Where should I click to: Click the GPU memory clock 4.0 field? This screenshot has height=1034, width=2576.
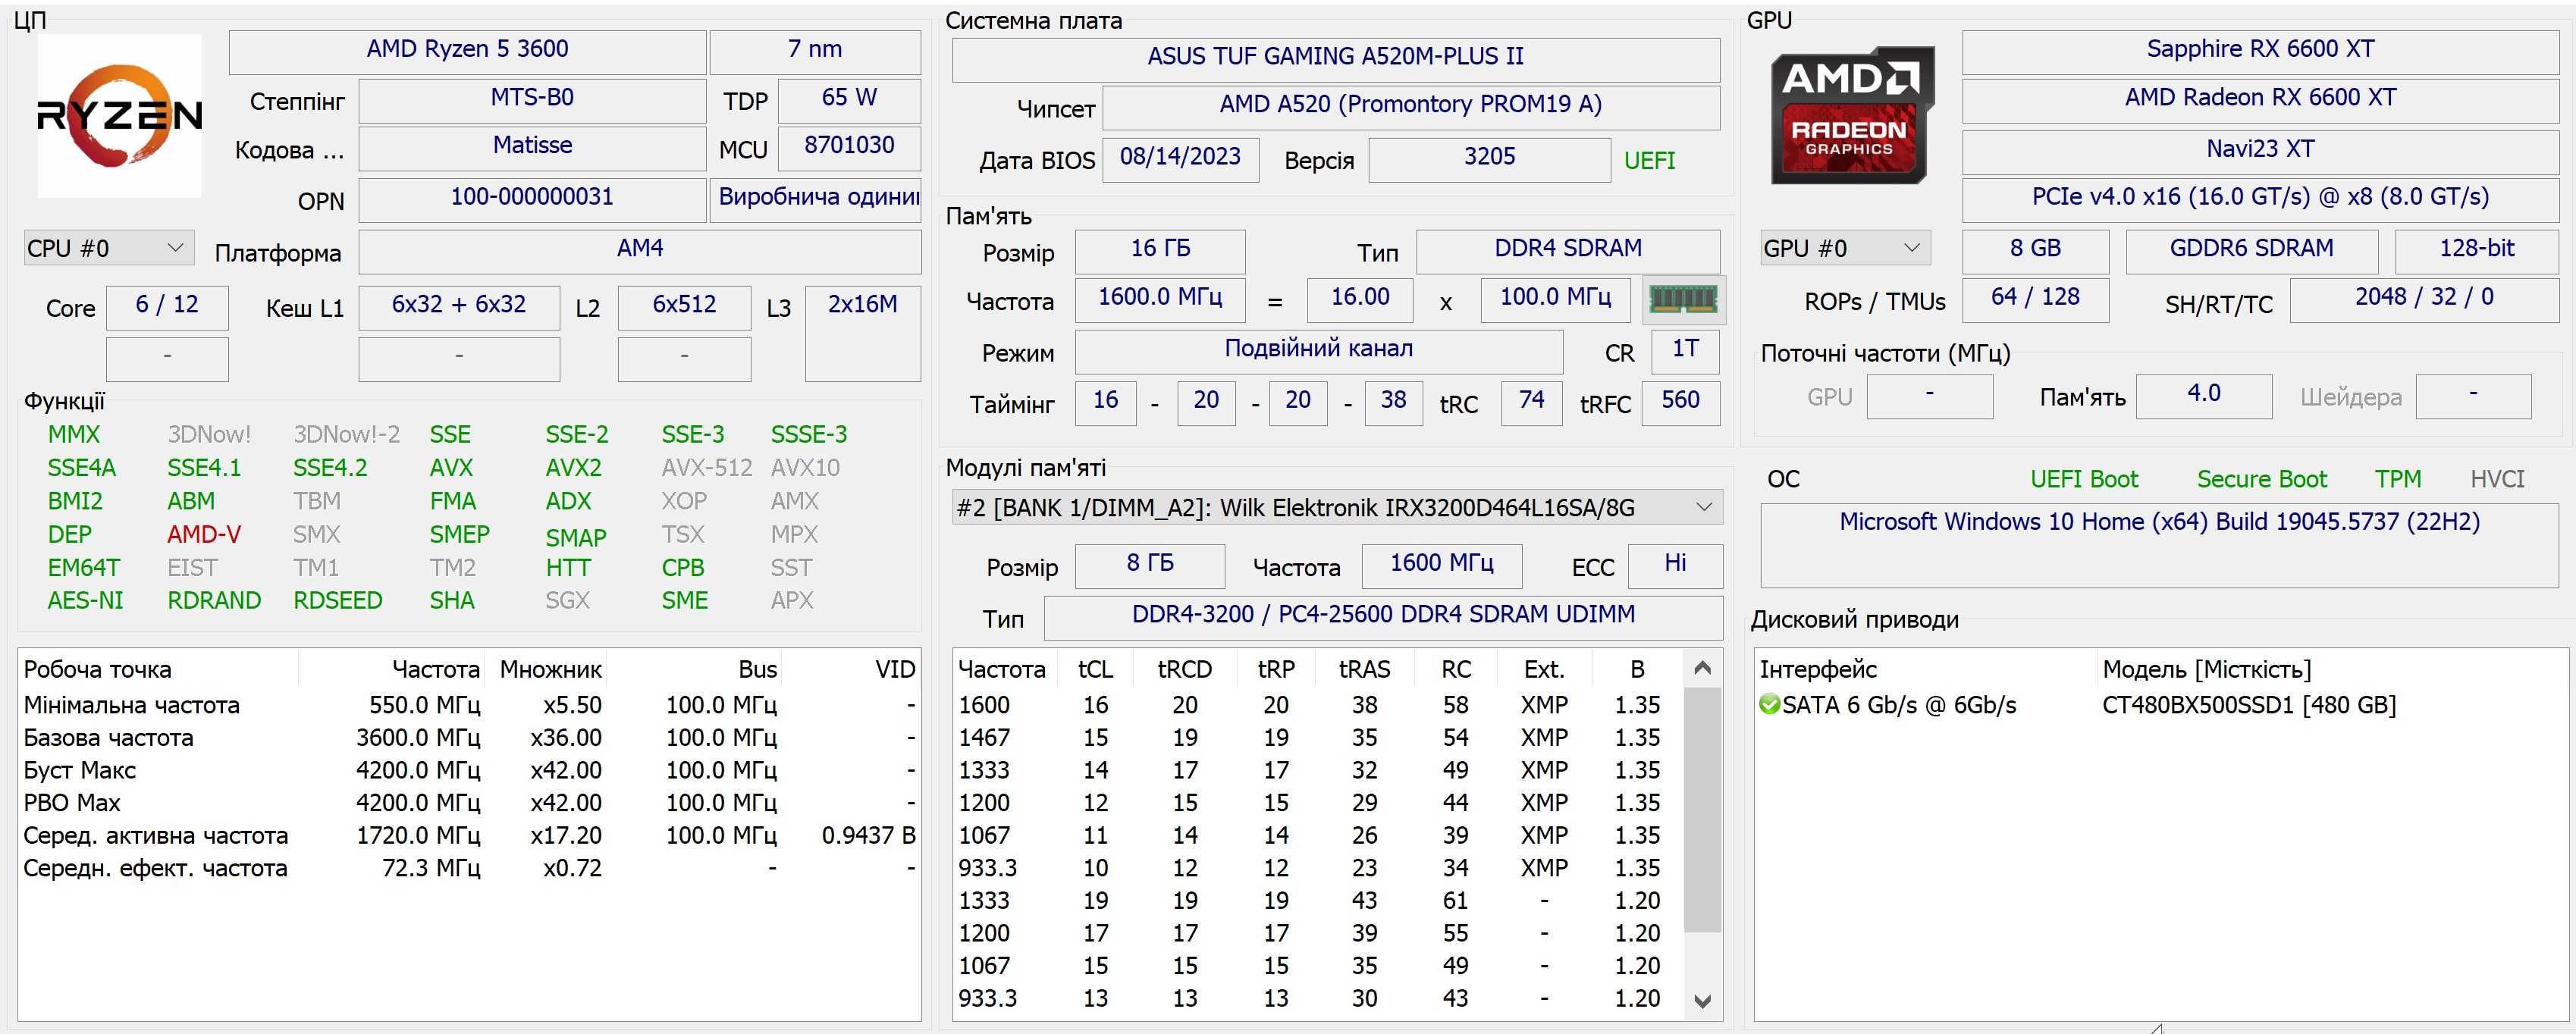coord(2204,396)
